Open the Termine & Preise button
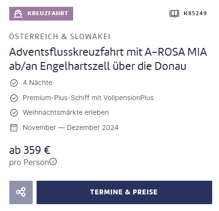 (x=124, y=192)
